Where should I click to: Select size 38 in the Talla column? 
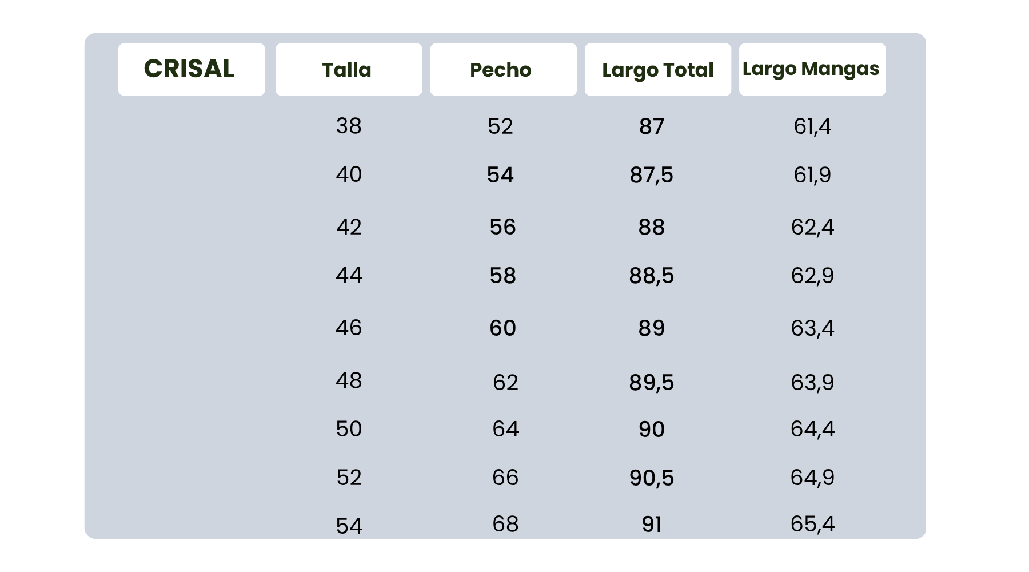(349, 126)
